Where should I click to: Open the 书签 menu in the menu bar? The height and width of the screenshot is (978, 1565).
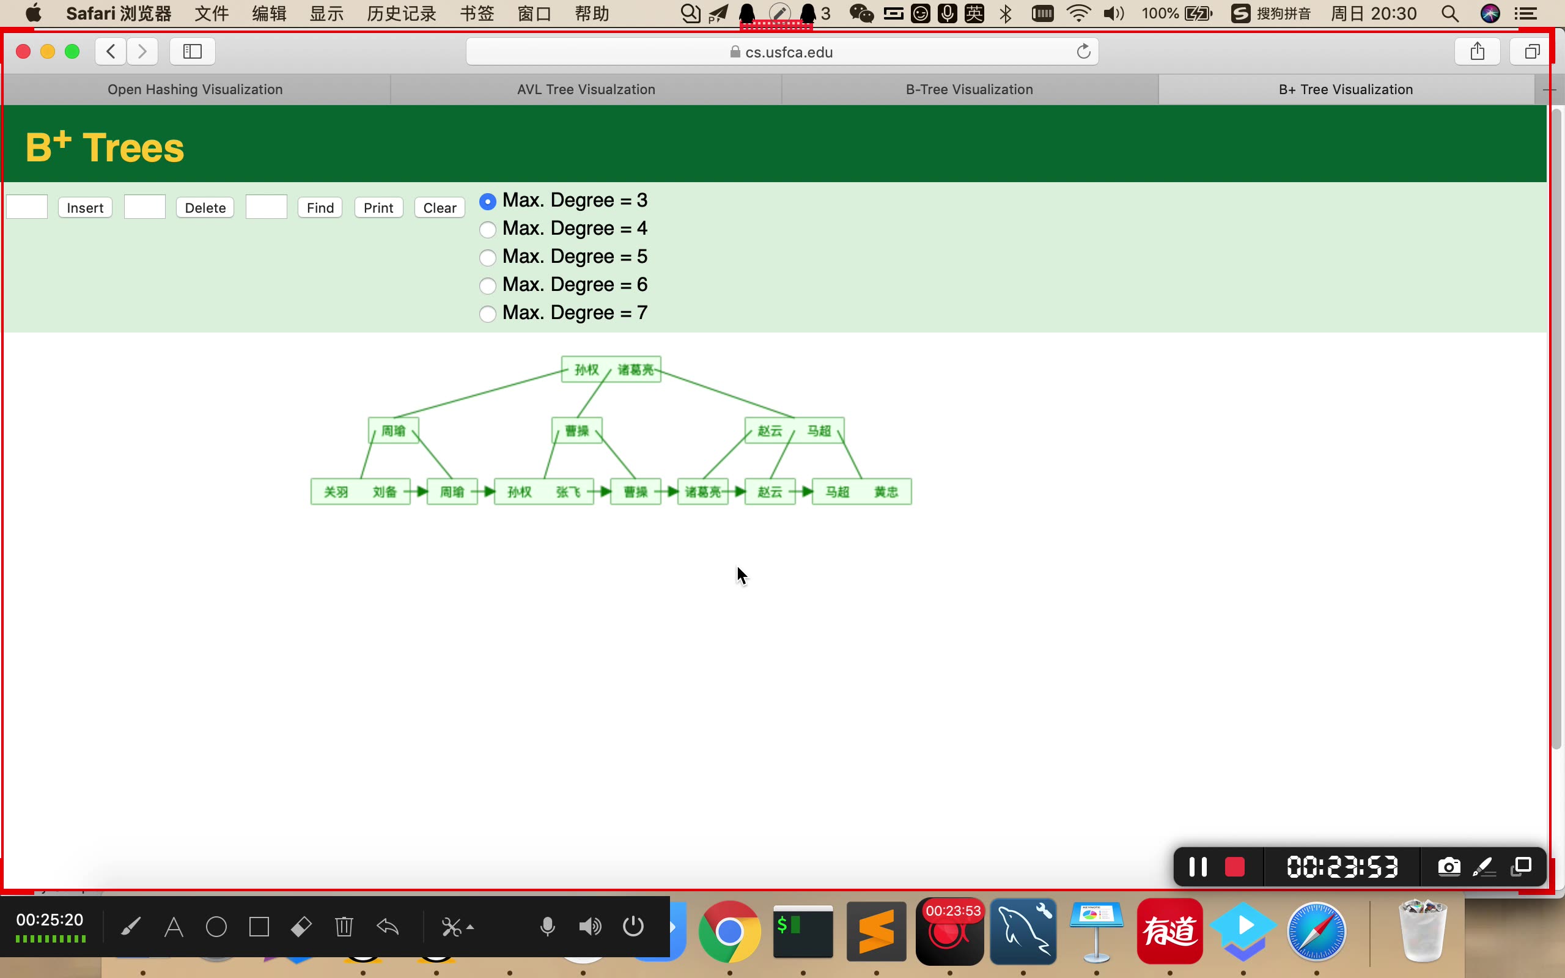[x=477, y=13]
